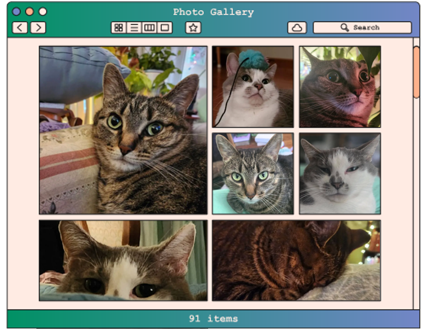426x333 pixels.
Task: Select the cat under green leaves photo
Action: (340, 87)
